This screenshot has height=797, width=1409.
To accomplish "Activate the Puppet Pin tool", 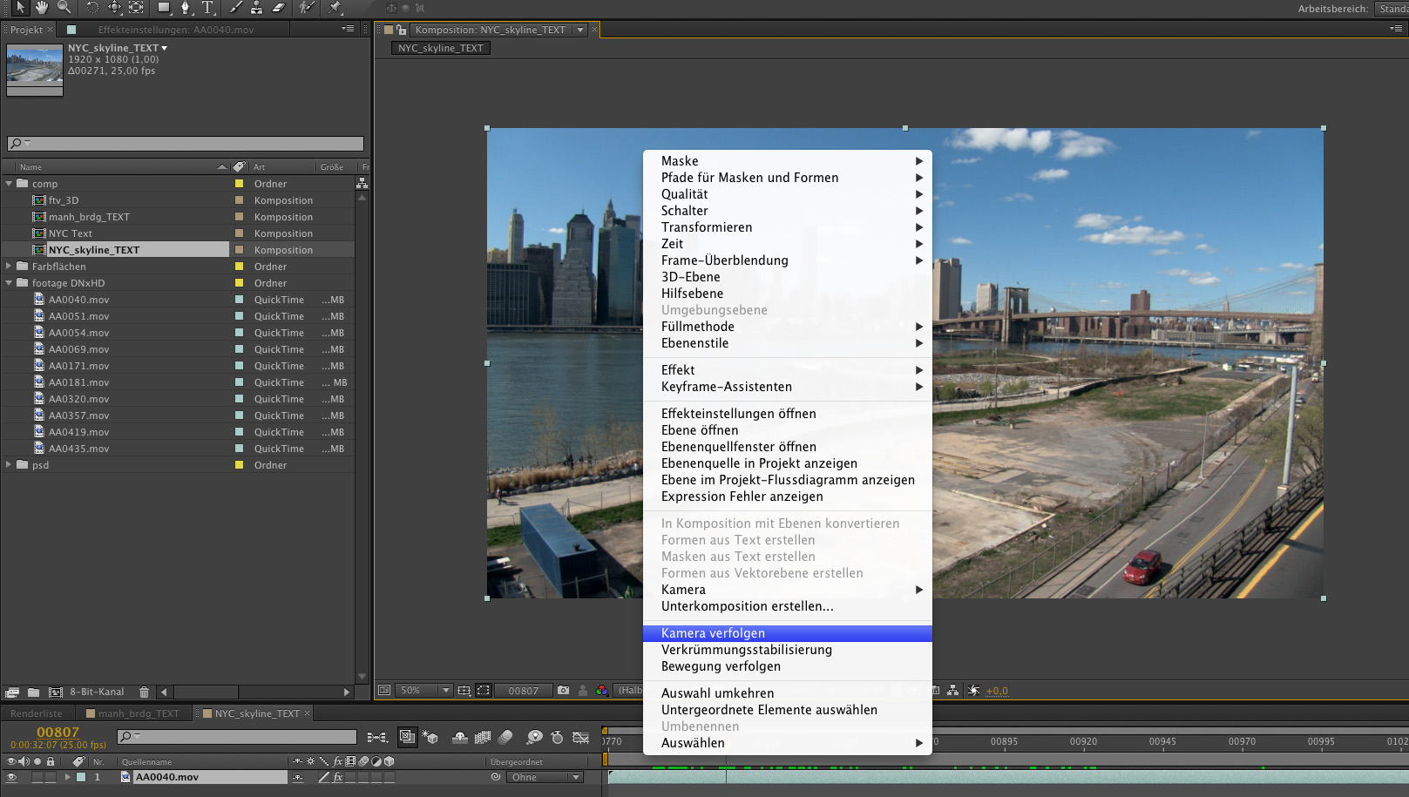I will click(x=335, y=8).
